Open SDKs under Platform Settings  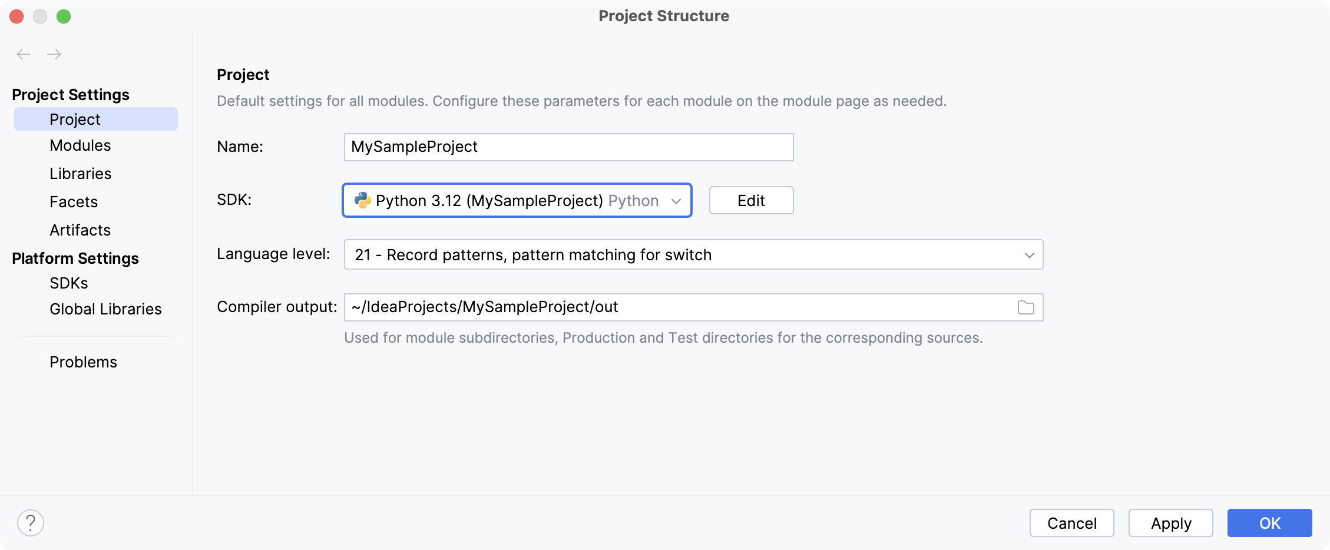coord(68,283)
